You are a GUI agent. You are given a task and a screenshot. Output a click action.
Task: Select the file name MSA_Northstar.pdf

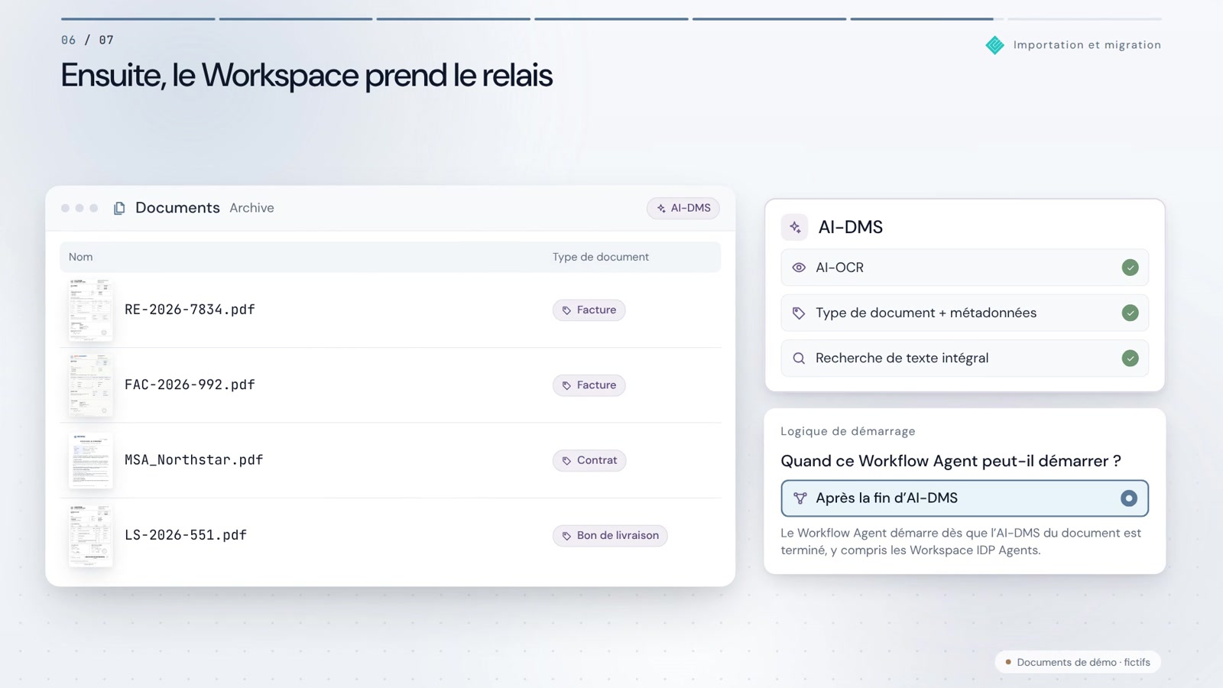193,460
